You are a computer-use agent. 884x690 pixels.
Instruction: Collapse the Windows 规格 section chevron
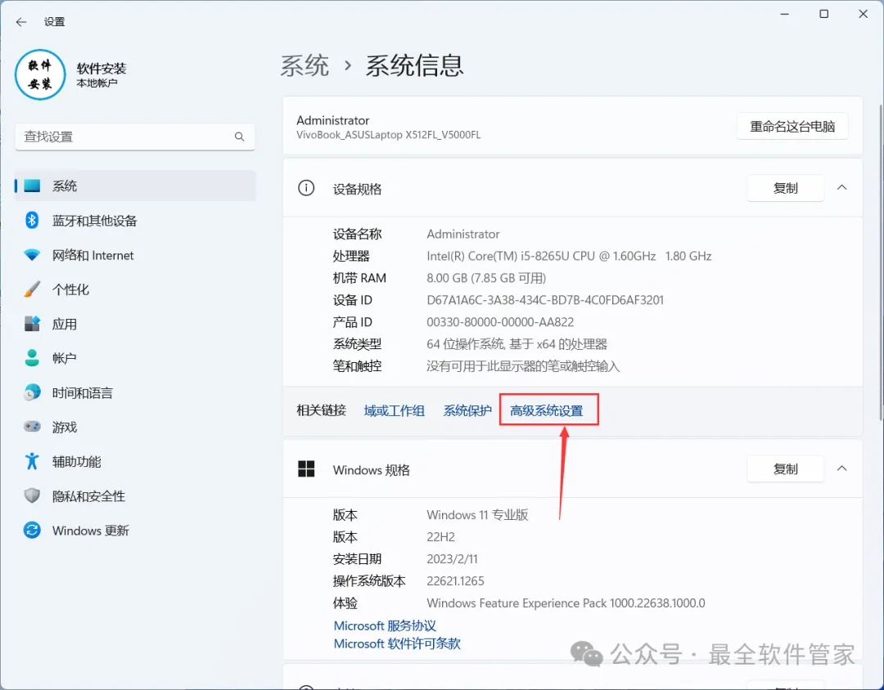point(841,469)
